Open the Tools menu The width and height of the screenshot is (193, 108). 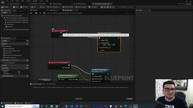coord(41,1)
